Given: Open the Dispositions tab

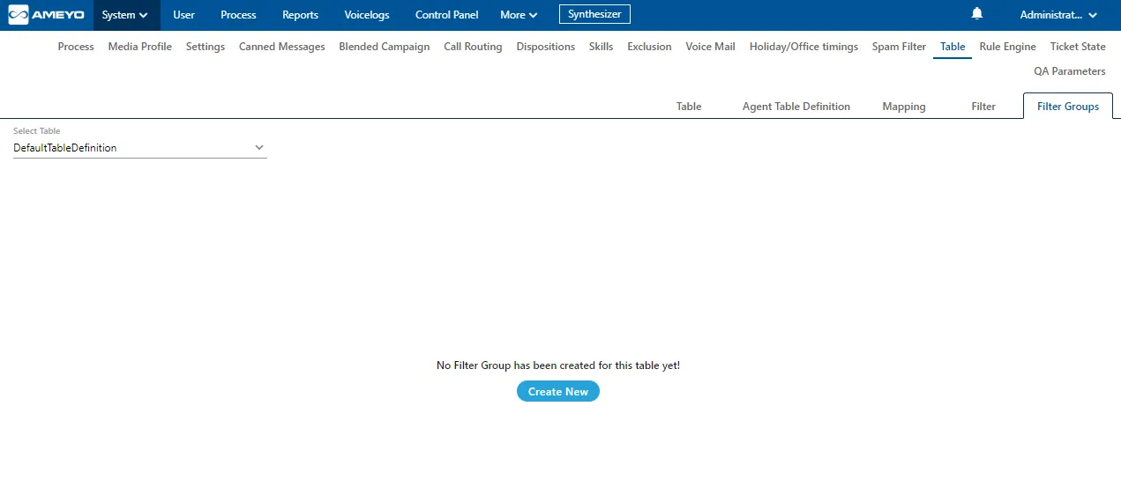Looking at the screenshot, I should tap(546, 47).
